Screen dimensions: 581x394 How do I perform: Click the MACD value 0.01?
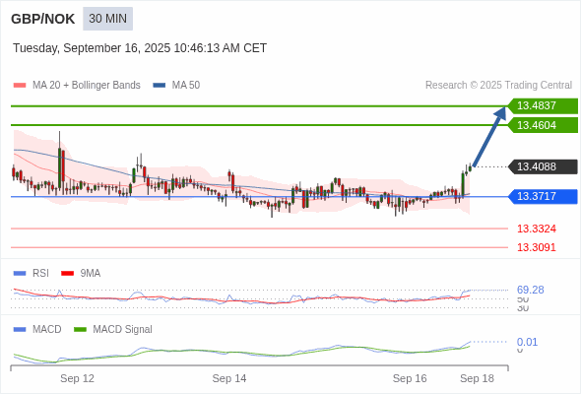(x=527, y=342)
